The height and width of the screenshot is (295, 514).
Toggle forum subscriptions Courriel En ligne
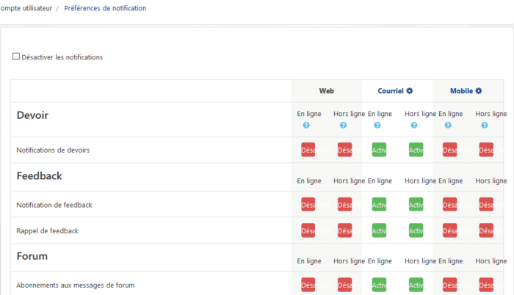click(x=379, y=285)
